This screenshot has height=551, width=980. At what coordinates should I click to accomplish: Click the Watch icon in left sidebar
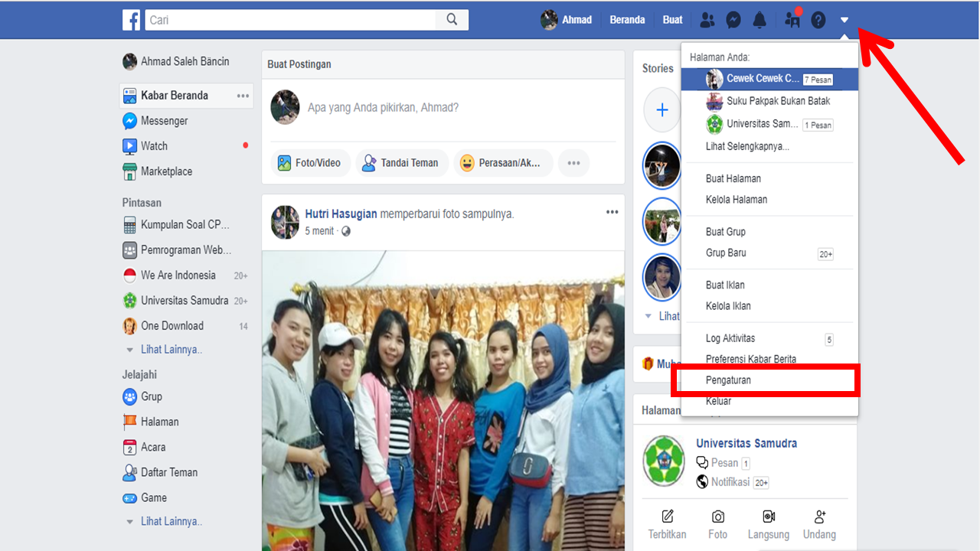[130, 146]
